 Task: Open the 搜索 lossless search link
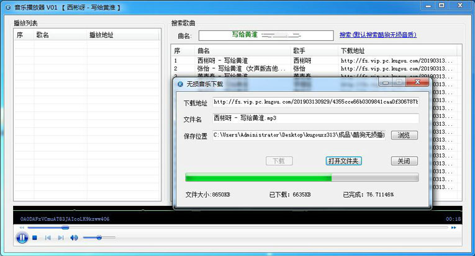click(x=378, y=35)
